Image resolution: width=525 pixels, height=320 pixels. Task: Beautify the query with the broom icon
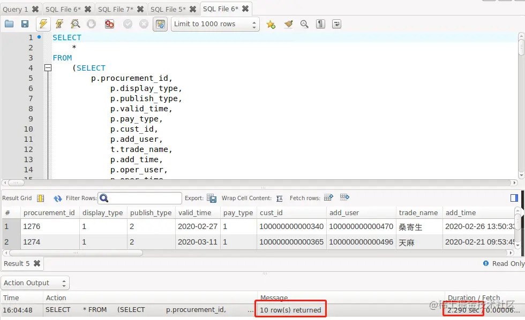click(x=288, y=24)
